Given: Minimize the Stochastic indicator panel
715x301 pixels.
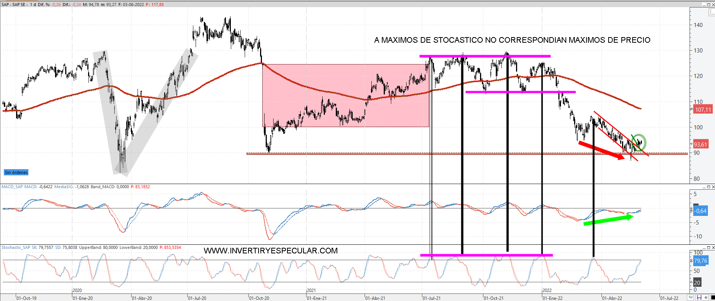Looking at the screenshot, I should (x=703, y=248).
